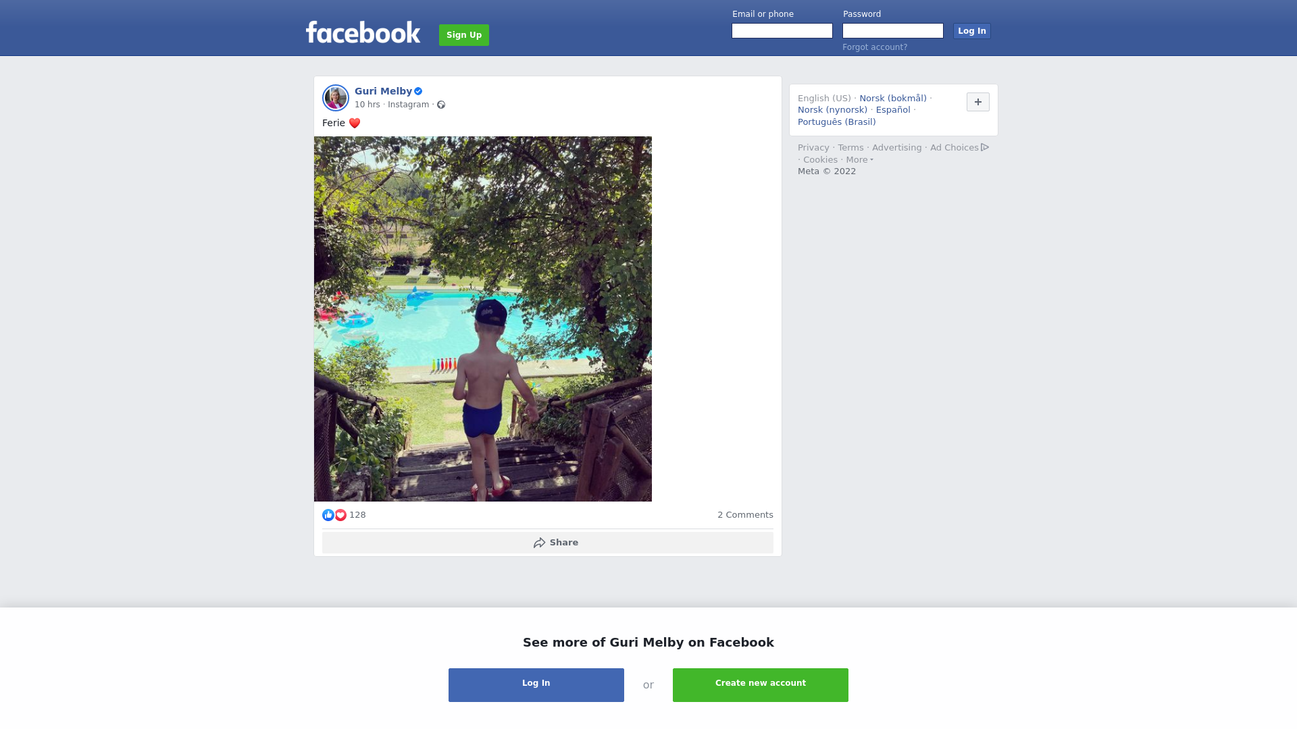
Task: Click the Ad Choices triangle icon
Action: pyautogui.click(x=985, y=147)
